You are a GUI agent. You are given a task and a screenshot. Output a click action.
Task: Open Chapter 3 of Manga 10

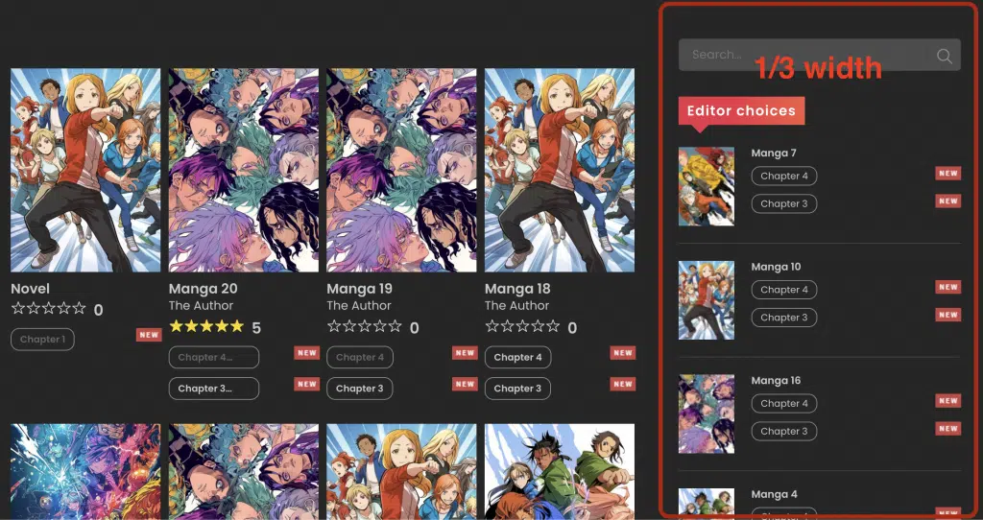coord(784,318)
